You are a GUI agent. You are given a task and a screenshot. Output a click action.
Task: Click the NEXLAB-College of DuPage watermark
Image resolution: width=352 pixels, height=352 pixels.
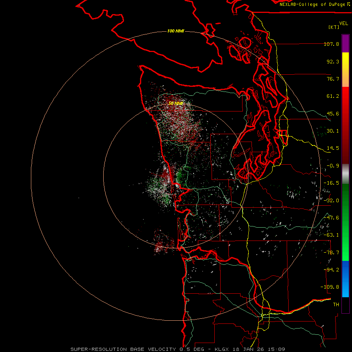pos(315,4)
